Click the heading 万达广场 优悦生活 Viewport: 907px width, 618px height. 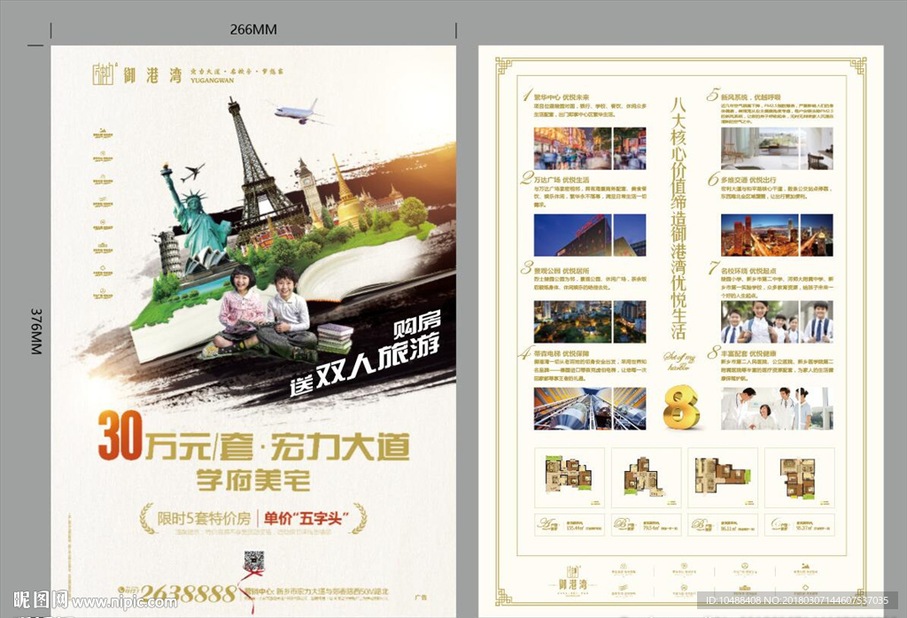point(561,180)
